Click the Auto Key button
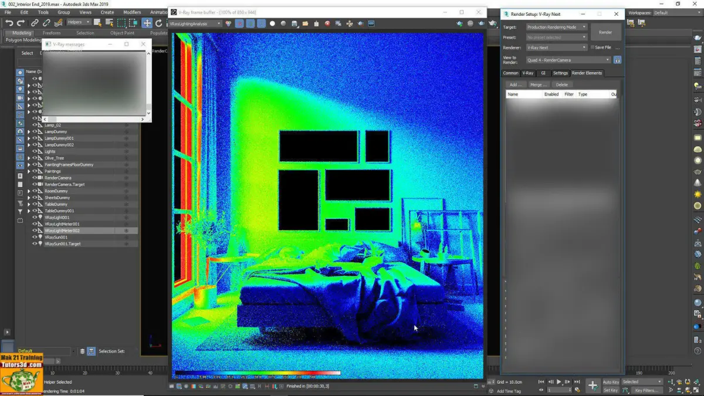This screenshot has width=704, height=396. pos(611,382)
